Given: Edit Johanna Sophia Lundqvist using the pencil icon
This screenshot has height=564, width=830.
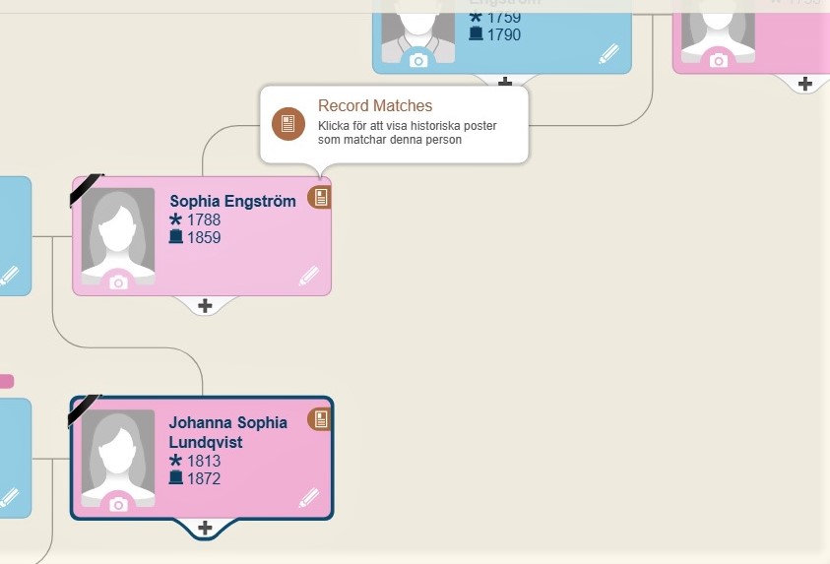Looking at the screenshot, I should coord(309,499).
